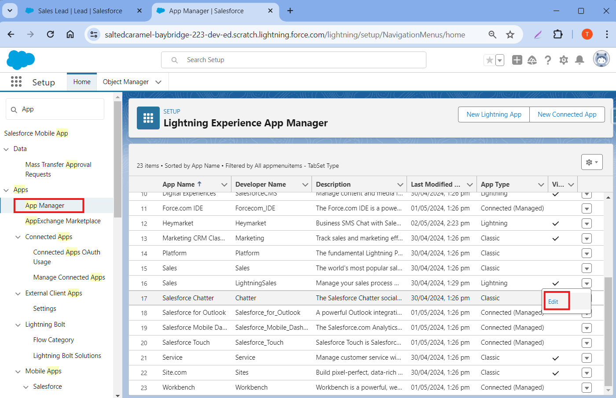Open Developer Name column menu chevron
Image resolution: width=616 pixels, height=398 pixels.
pyautogui.click(x=305, y=184)
